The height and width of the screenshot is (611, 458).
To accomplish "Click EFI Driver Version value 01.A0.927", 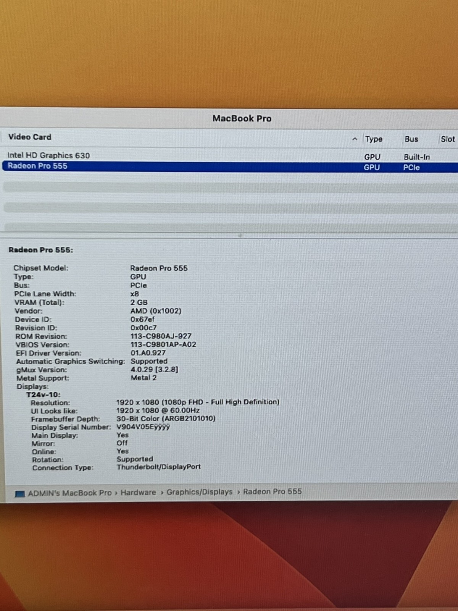I will (148, 353).
